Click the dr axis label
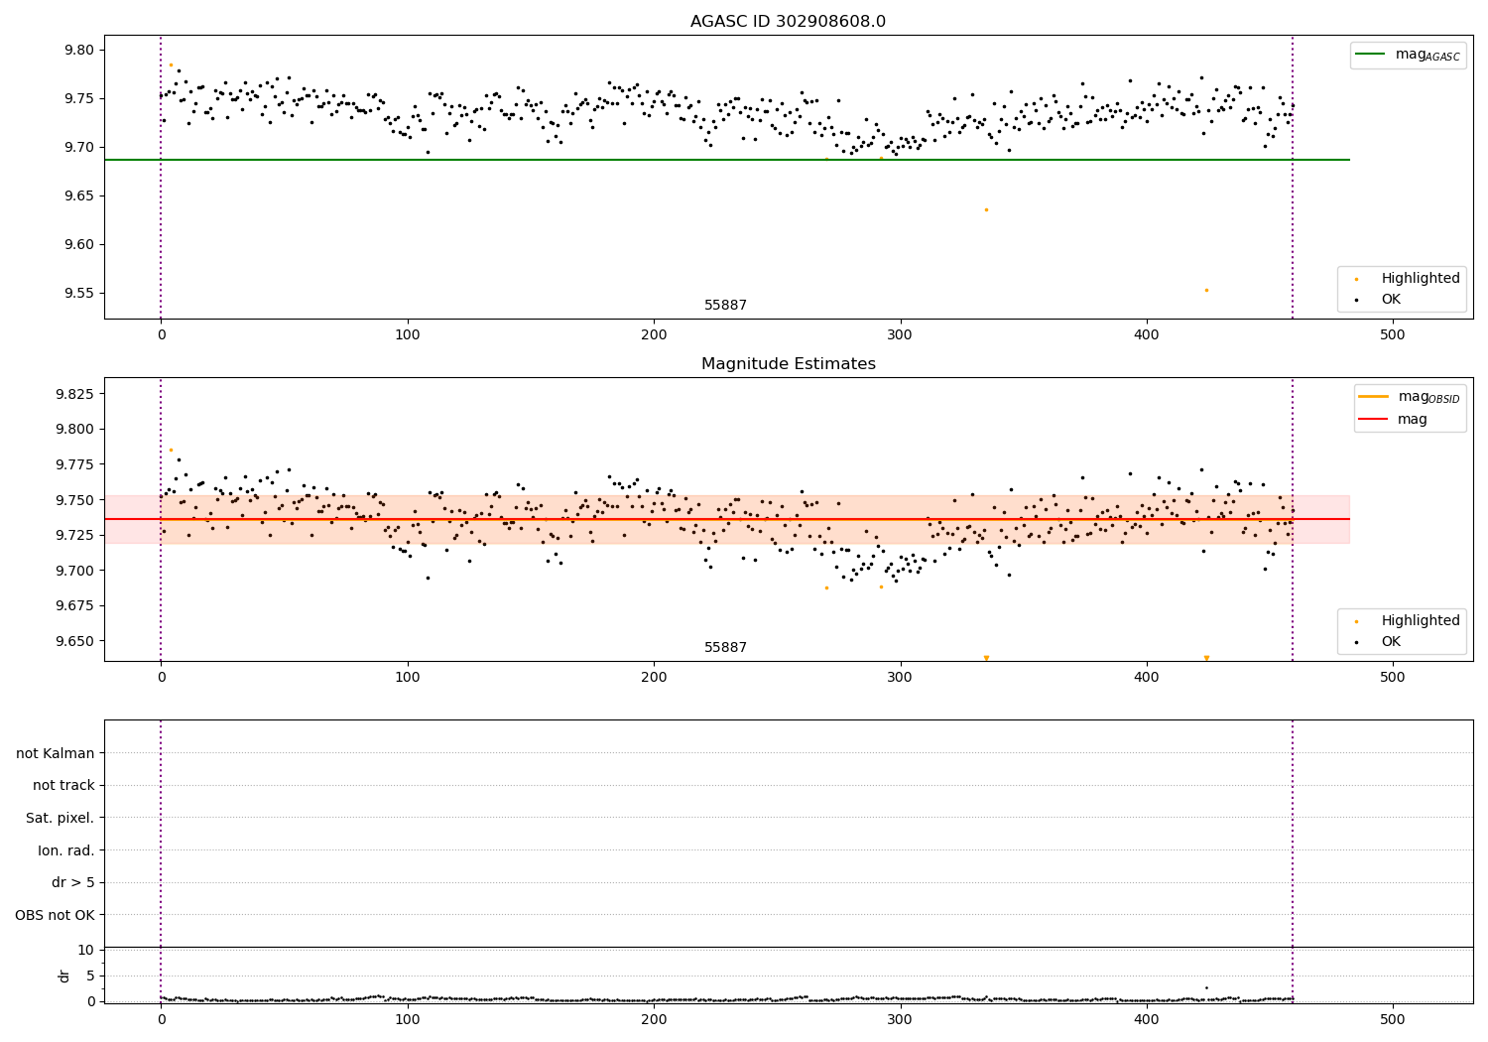The image size is (1488, 1042). (64, 976)
